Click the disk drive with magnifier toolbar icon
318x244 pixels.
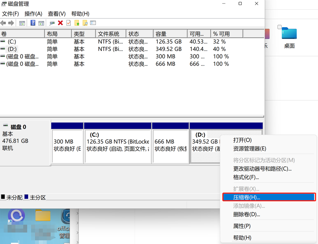click(52, 23)
